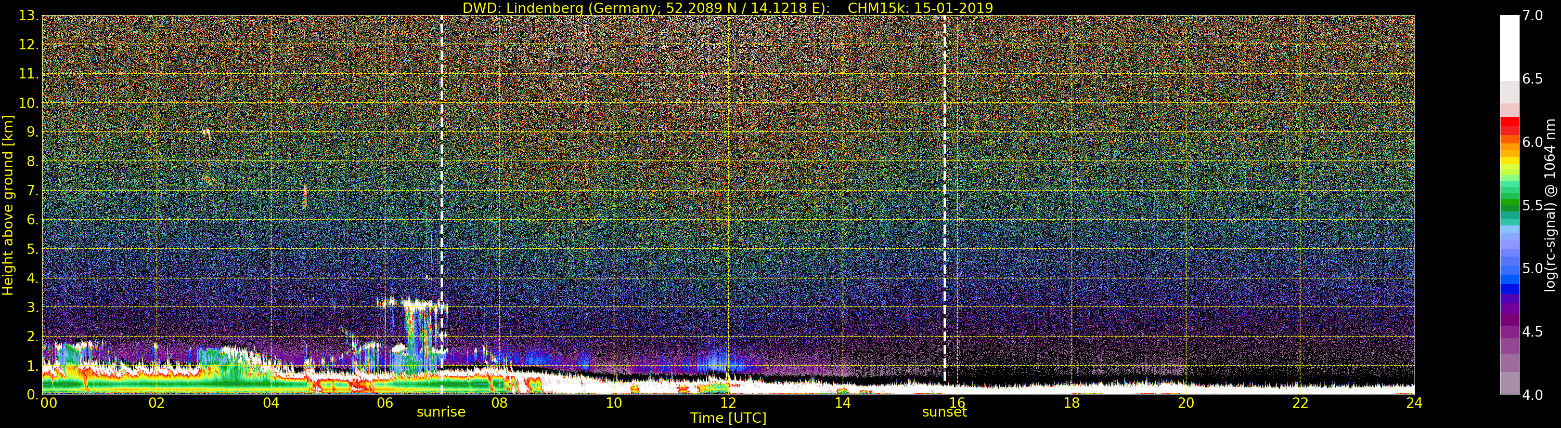Select the "sunrise" label under the time axis
The height and width of the screenshot is (428, 1561).
point(441,412)
